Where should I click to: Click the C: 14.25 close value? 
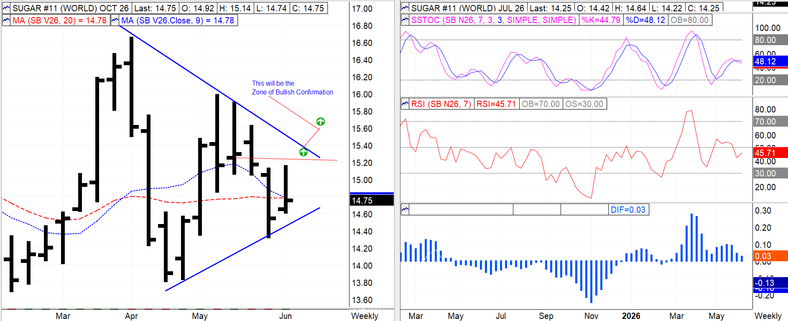tap(704, 8)
